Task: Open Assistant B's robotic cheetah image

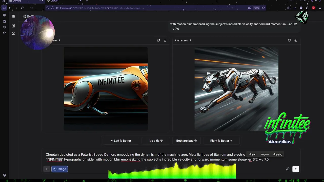Action: pyautogui.click(x=236, y=89)
